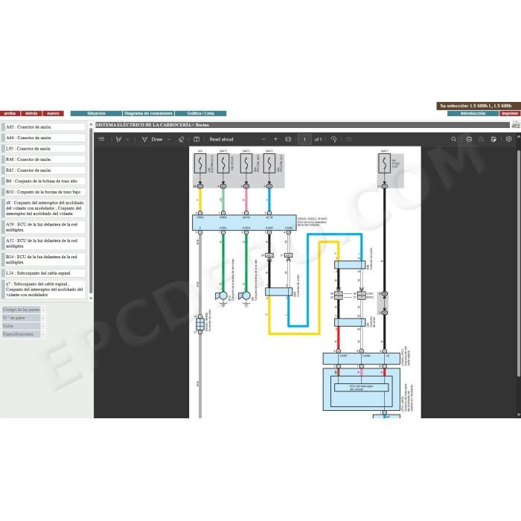The width and height of the screenshot is (521, 521).
Task: Click the fit to width icon
Action: (x=288, y=139)
